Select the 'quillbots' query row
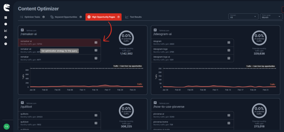 (59, 115)
